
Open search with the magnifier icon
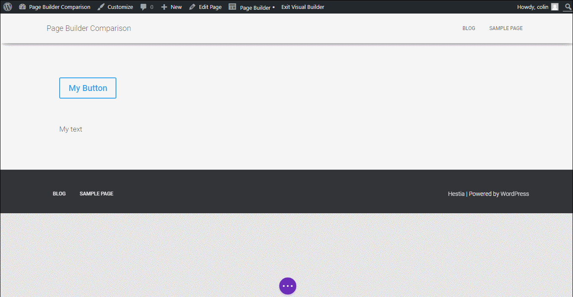click(x=568, y=7)
